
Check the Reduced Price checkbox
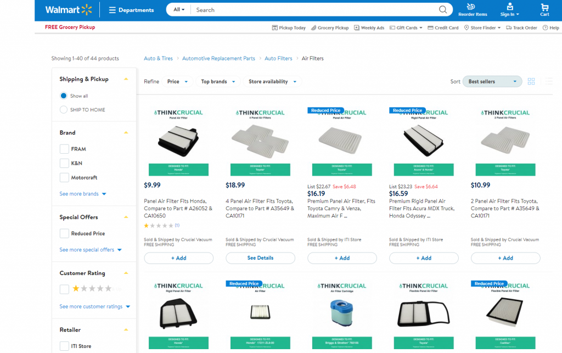click(64, 233)
